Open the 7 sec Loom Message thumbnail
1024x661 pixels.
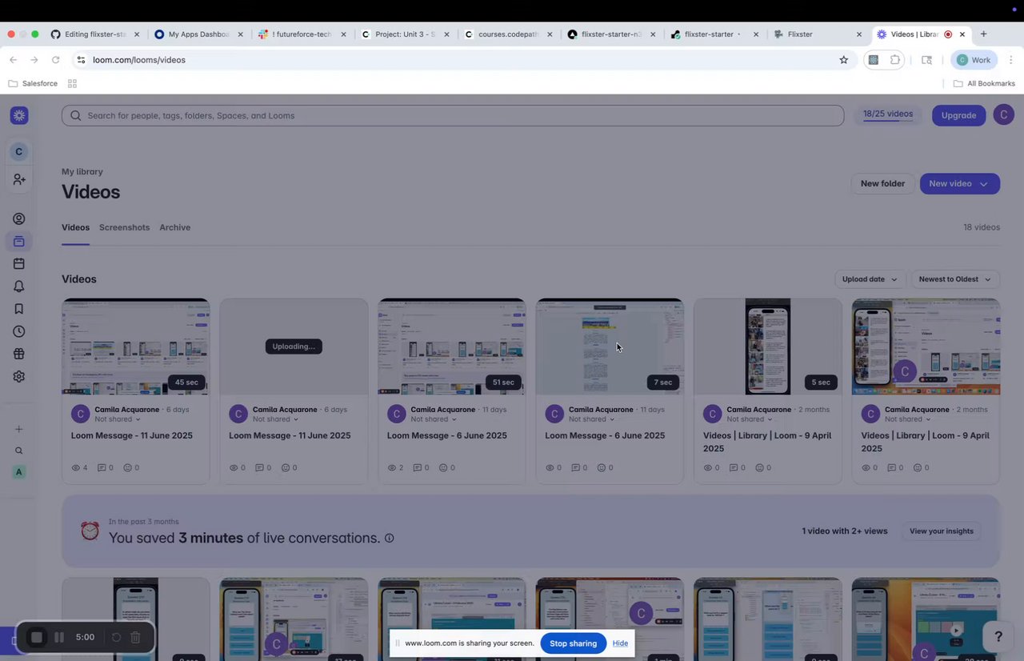coord(610,347)
